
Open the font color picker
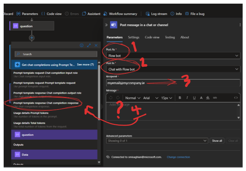[x=201, y=98]
